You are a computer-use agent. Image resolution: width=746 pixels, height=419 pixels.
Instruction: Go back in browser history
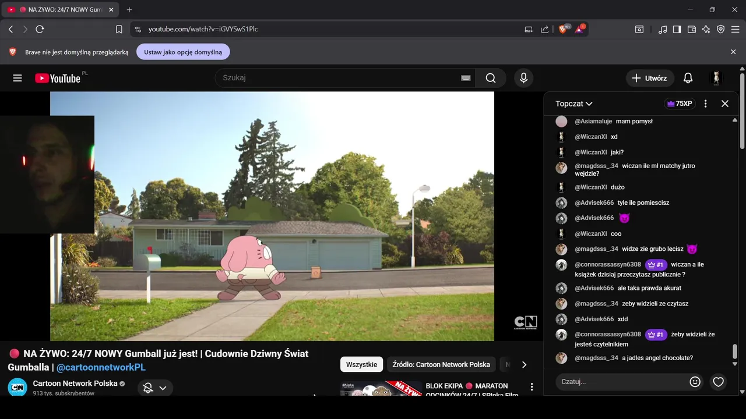[x=10, y=29]
